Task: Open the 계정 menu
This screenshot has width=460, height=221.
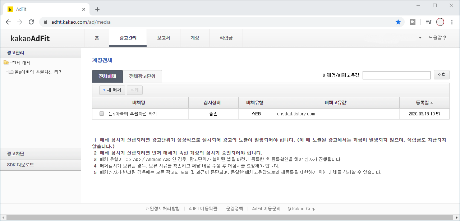Action: pos(195,38)
